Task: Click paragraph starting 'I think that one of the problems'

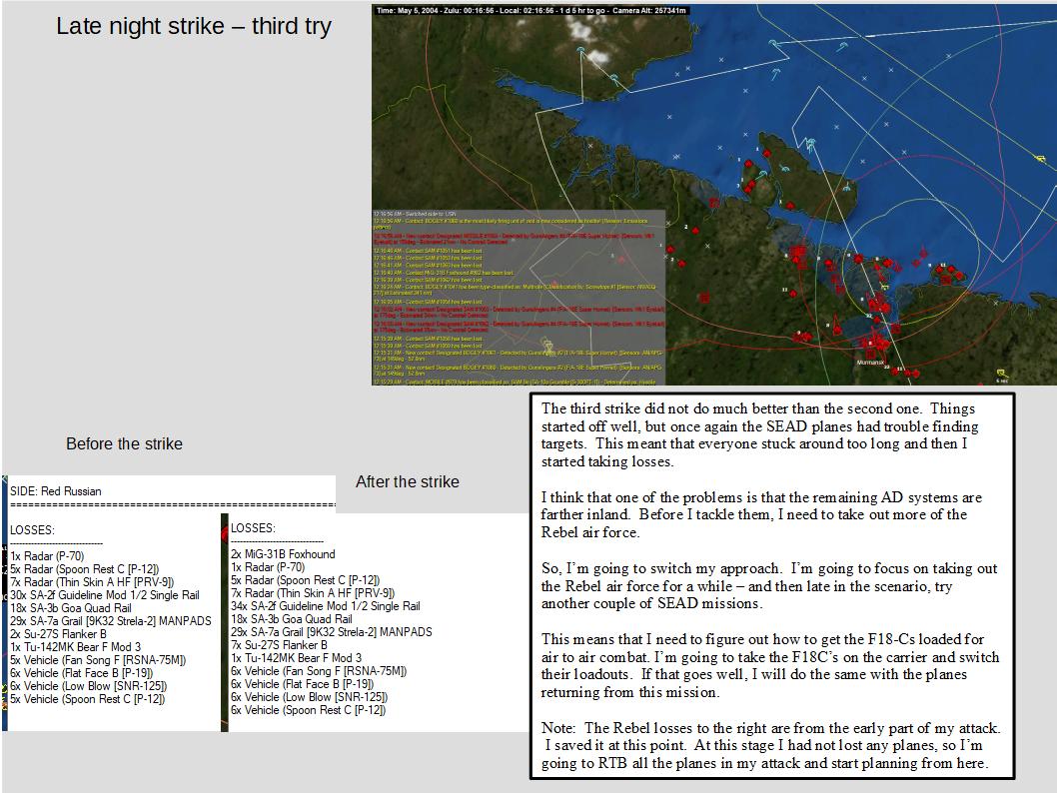Action: pyautogui.click(x=761, y=514)
